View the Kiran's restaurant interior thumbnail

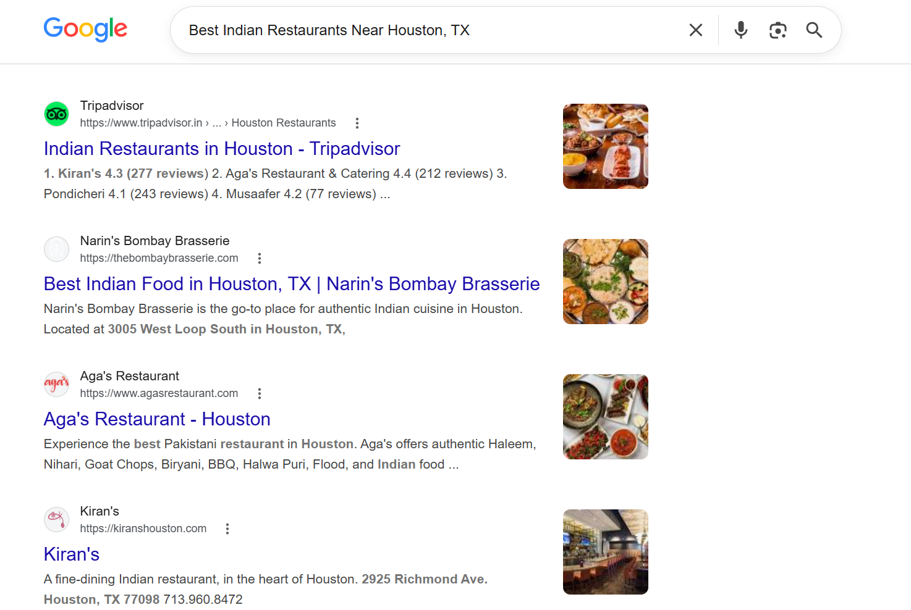click(606, 552)
